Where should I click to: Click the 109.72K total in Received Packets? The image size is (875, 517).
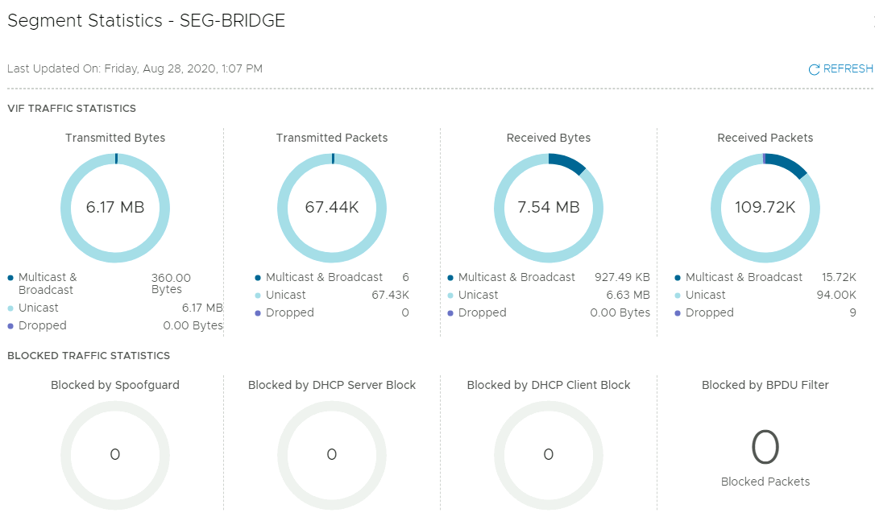coord(765,207)
